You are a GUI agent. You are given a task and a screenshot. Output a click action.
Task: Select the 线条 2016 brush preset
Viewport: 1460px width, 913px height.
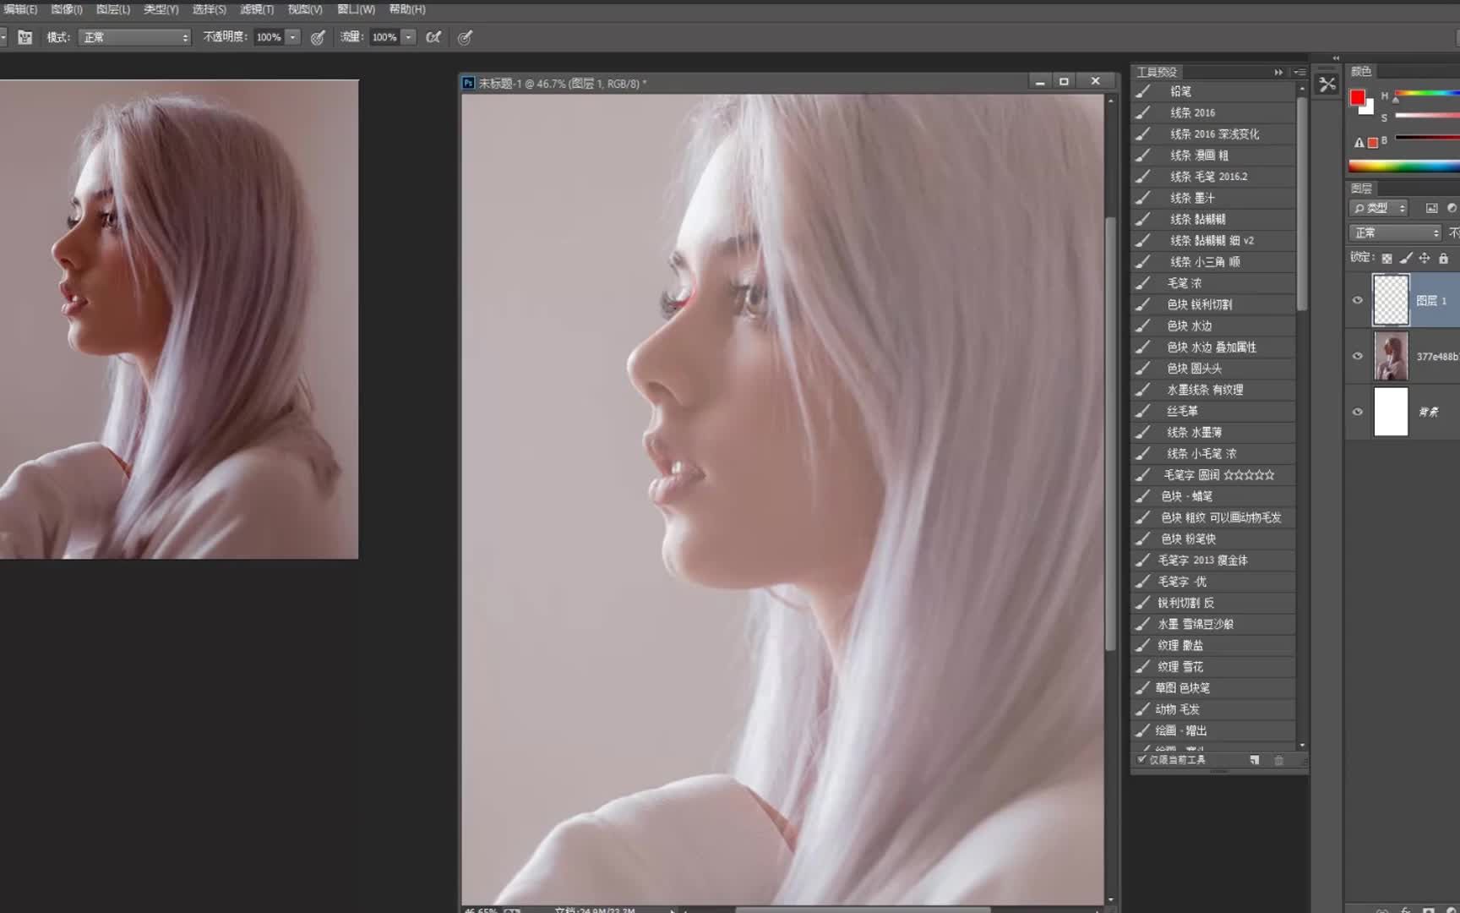[x=1213, y=112]
